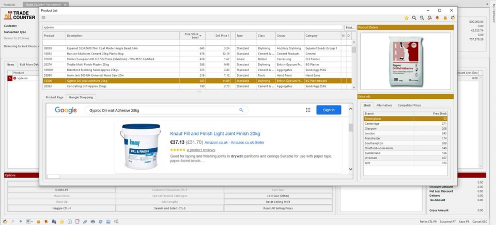496x225 pixels.
Task: Click the paperclip attachments icon in bottom toolbar
Action: [85, 221]
